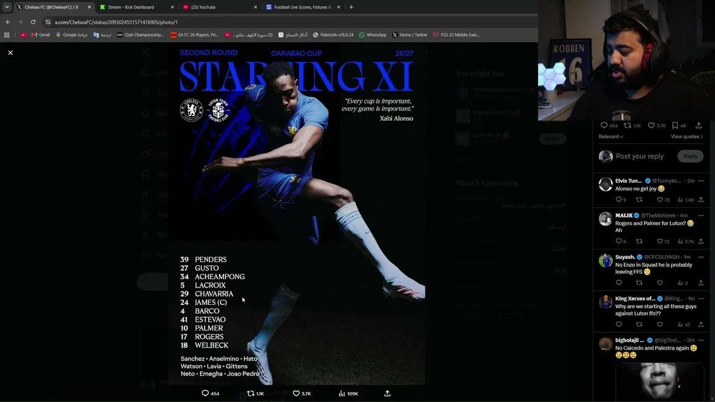The image size is (715, 402).
Task: Open the Gmail bookmark
Action: (40, 35)
